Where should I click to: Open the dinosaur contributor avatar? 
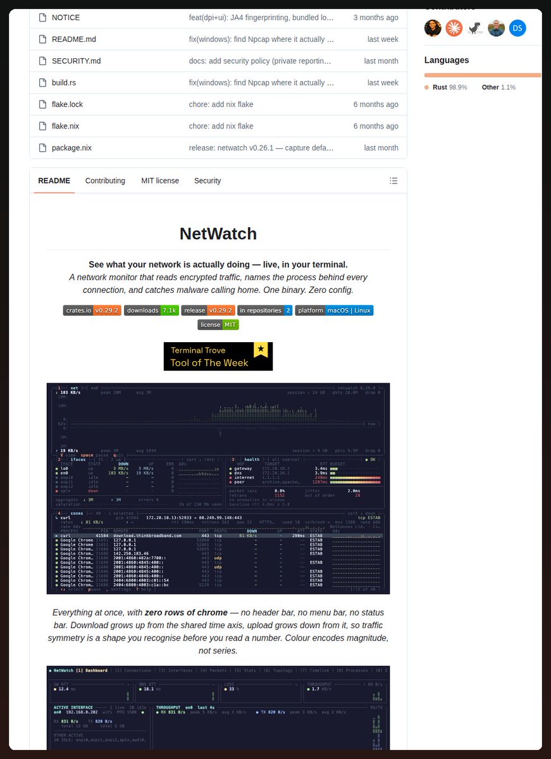(x=475, y=28)
